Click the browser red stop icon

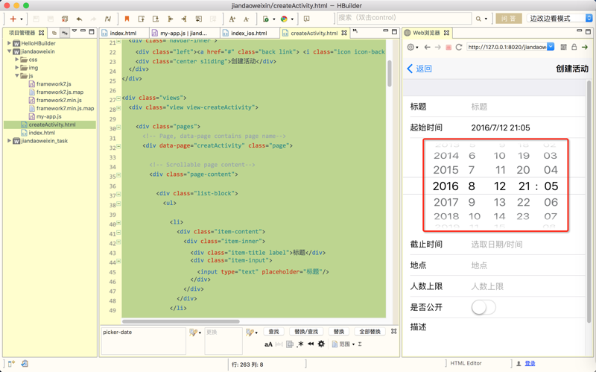coord(448,48)
